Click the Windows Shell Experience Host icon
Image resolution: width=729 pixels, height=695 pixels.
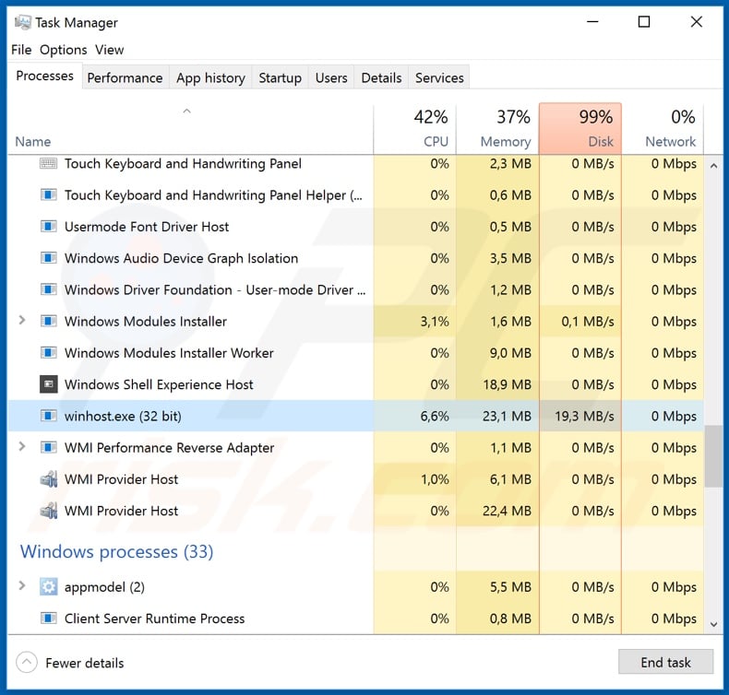(48, 384)
